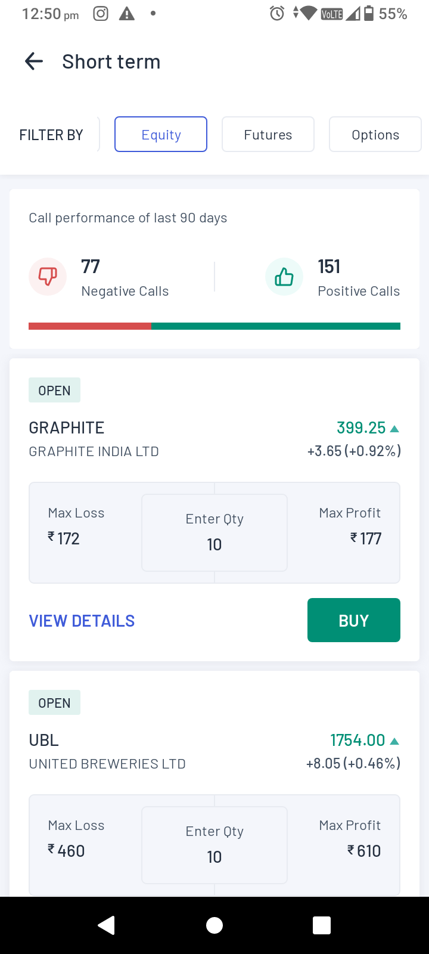Select the Equity filter

161,135
